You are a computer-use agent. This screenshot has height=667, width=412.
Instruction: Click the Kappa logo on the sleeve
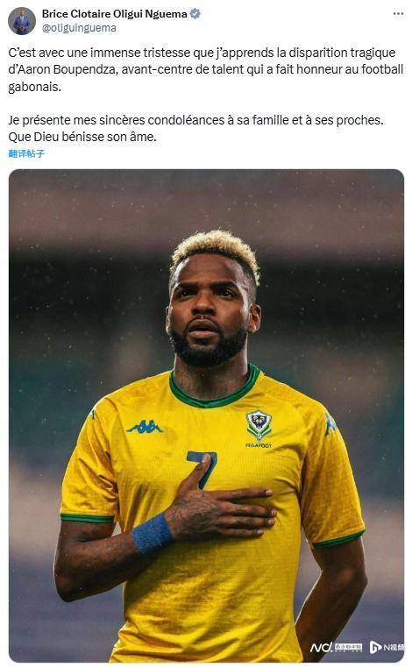tap(330, 423)
